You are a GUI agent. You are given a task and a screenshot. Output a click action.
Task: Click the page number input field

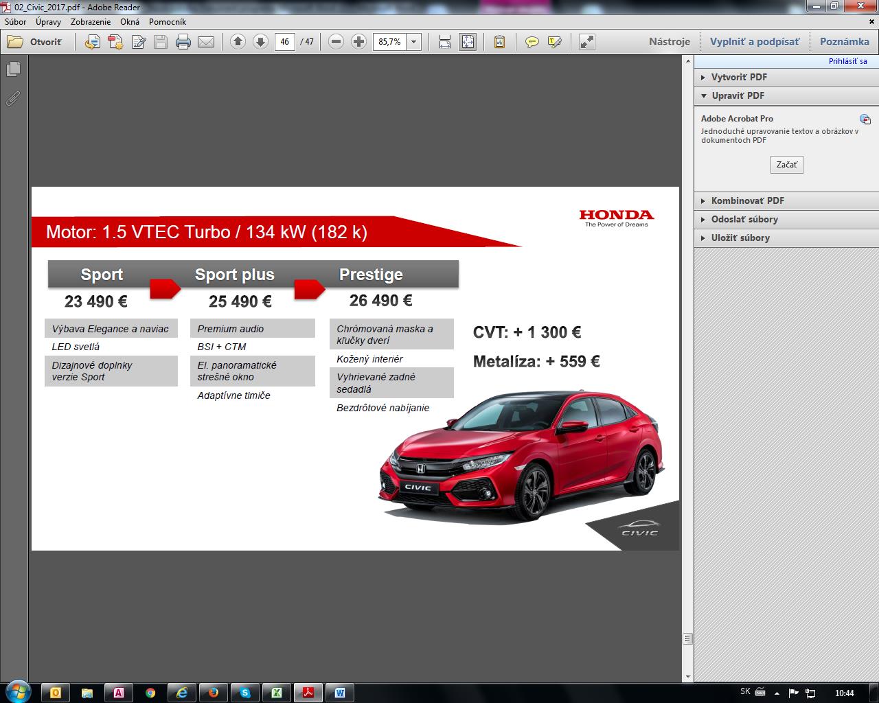pyautogui.click(x=284, y=42)
